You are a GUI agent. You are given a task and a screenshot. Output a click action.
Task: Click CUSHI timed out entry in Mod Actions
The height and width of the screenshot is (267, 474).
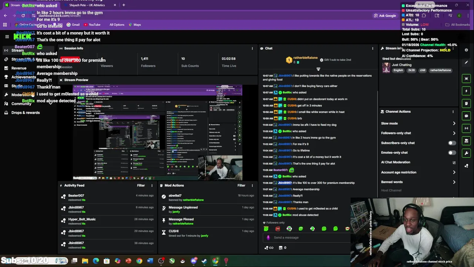click(x=207, y=233)
